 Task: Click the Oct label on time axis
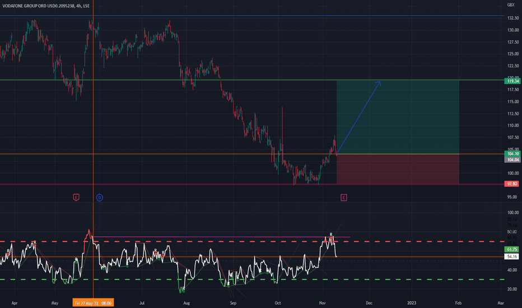[278, 303]
